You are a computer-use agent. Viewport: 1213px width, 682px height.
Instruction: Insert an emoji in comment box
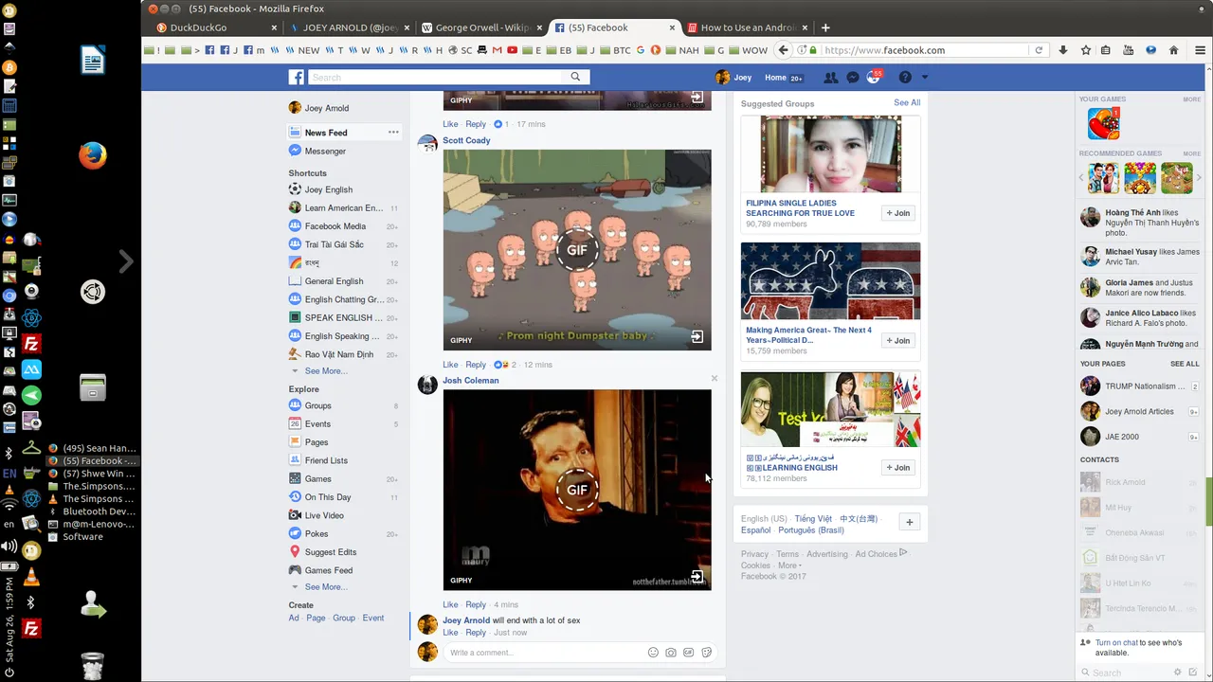point(653,653)
